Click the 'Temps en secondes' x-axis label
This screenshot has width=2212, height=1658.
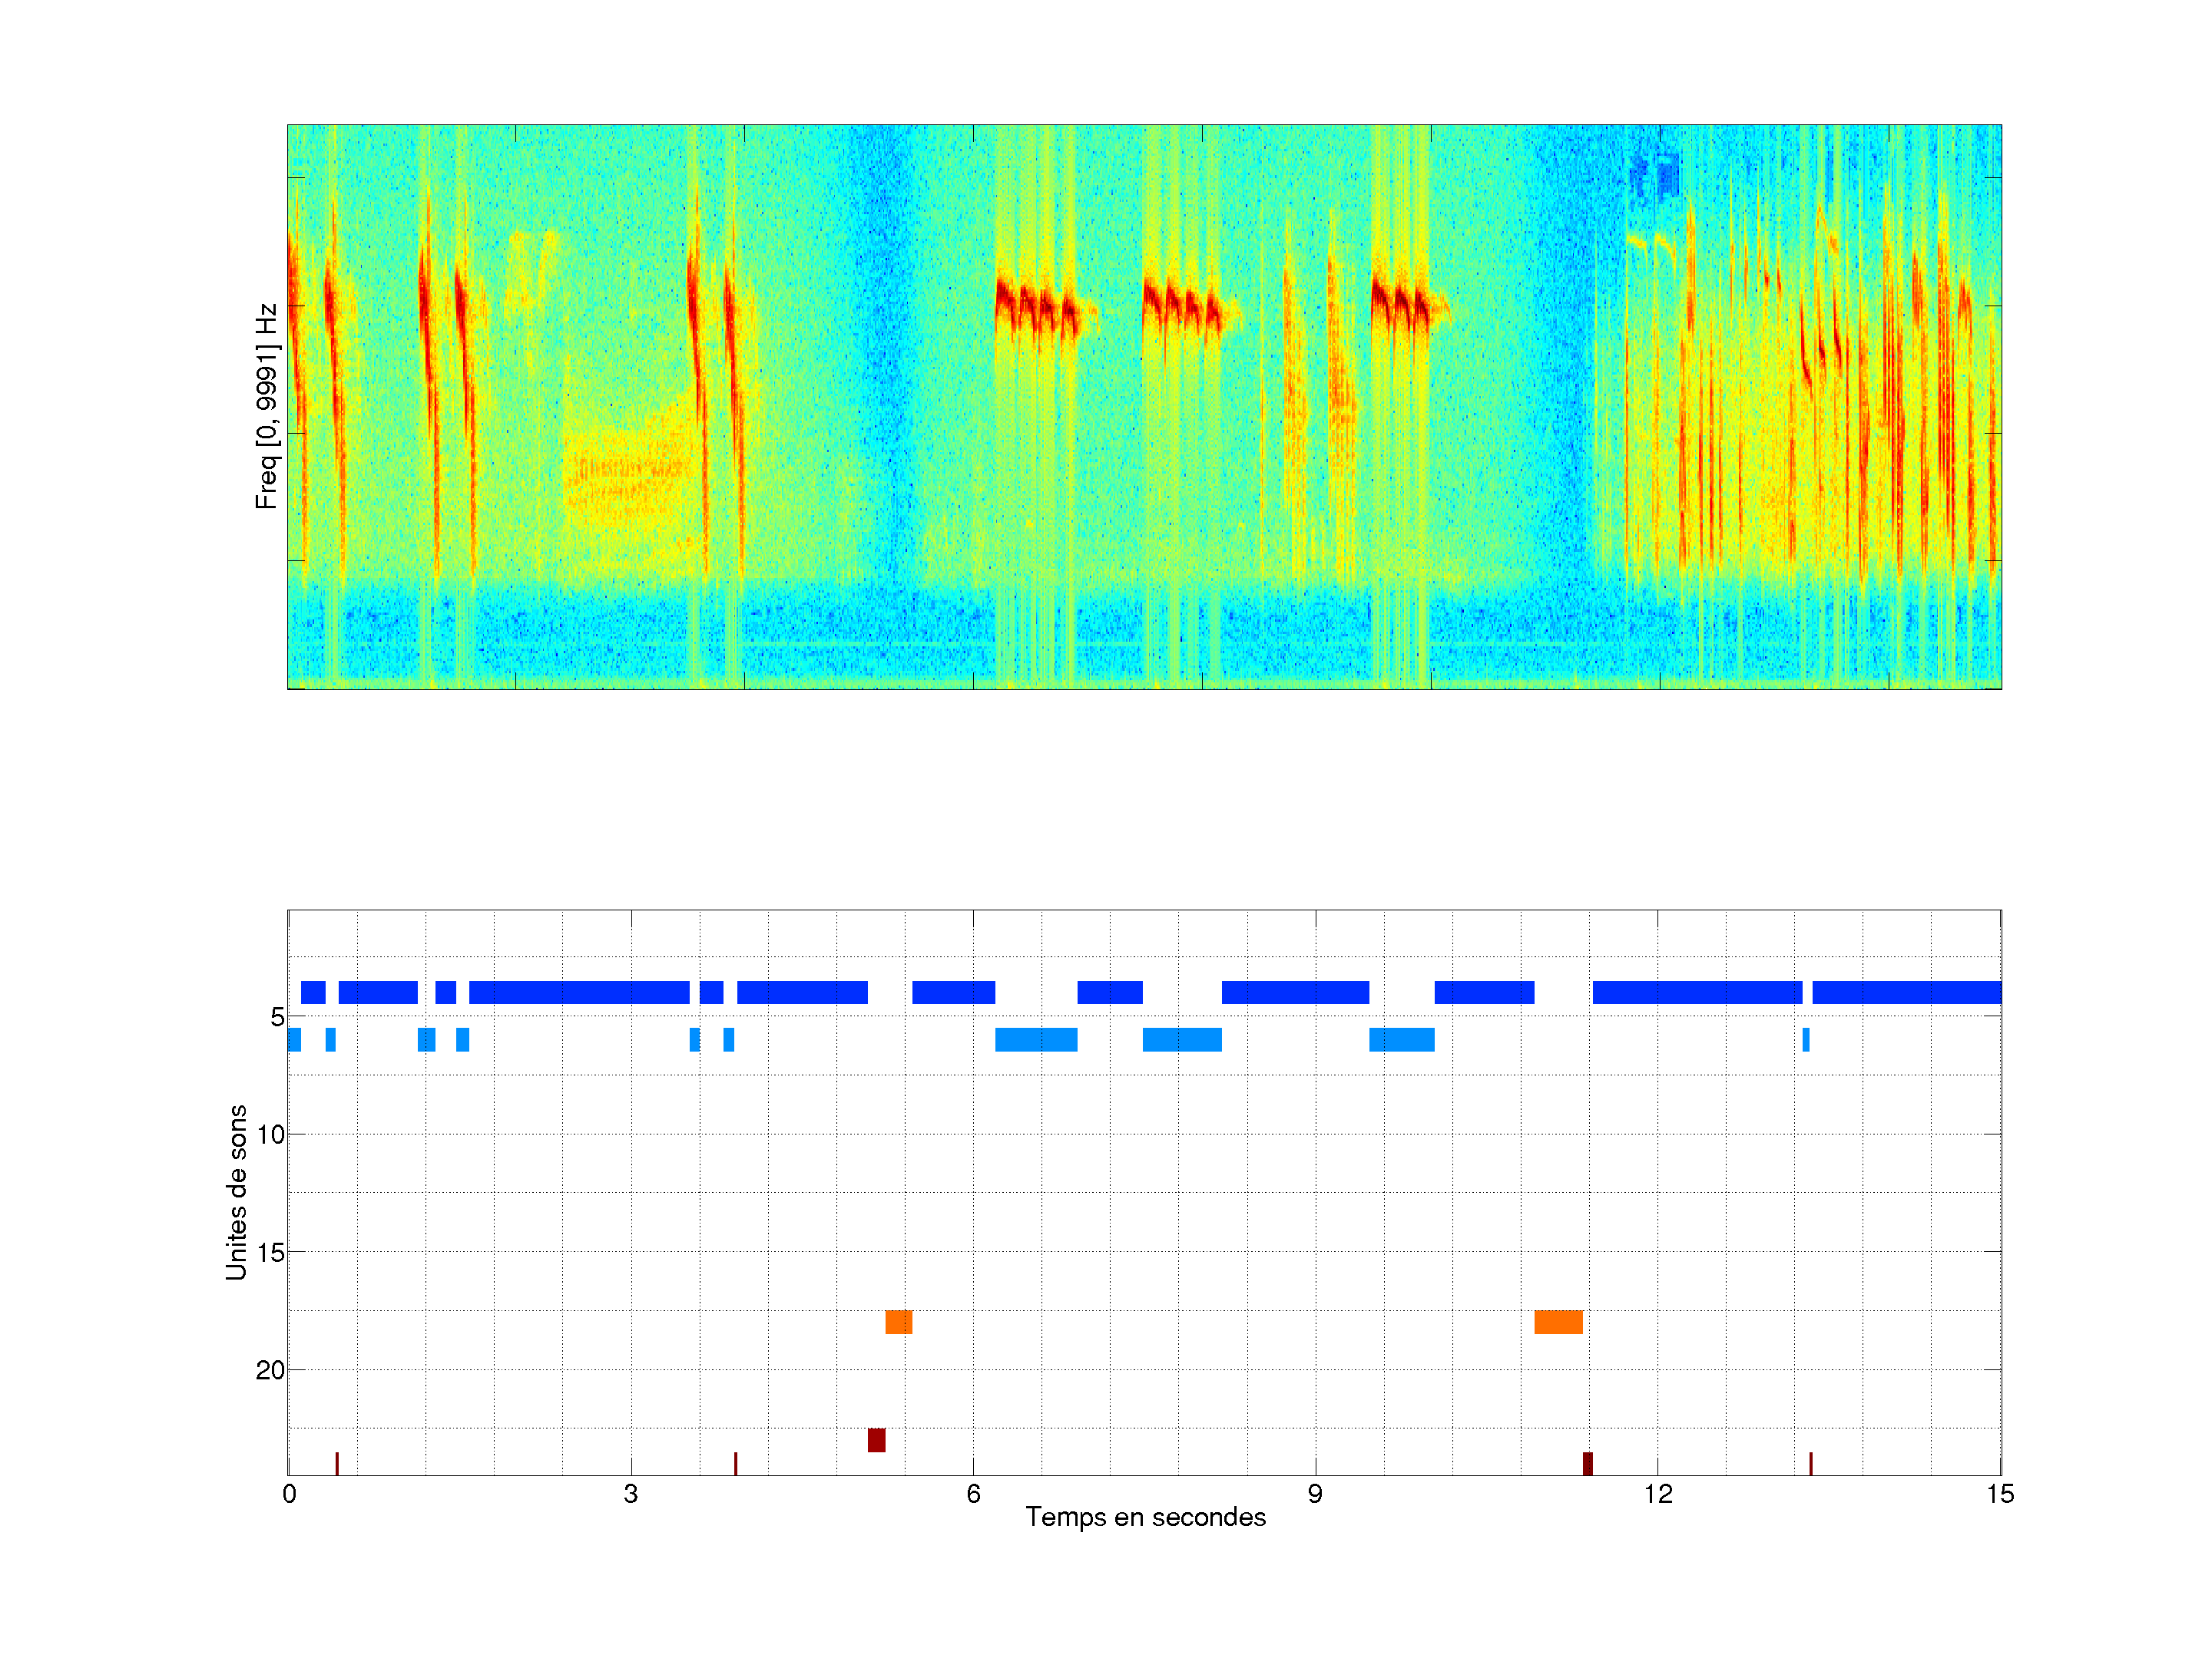(x=1145, y=1517)
